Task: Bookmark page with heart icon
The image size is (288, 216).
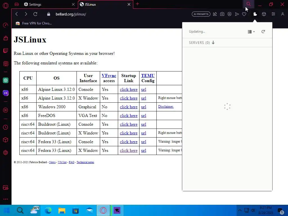Action: click(x=244, y=14)
